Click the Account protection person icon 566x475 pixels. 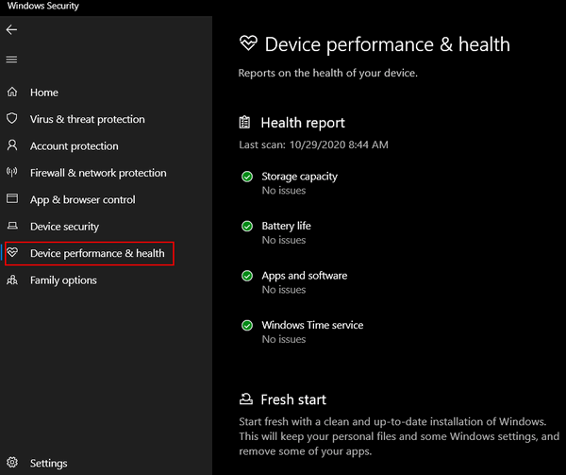point(12,145)
